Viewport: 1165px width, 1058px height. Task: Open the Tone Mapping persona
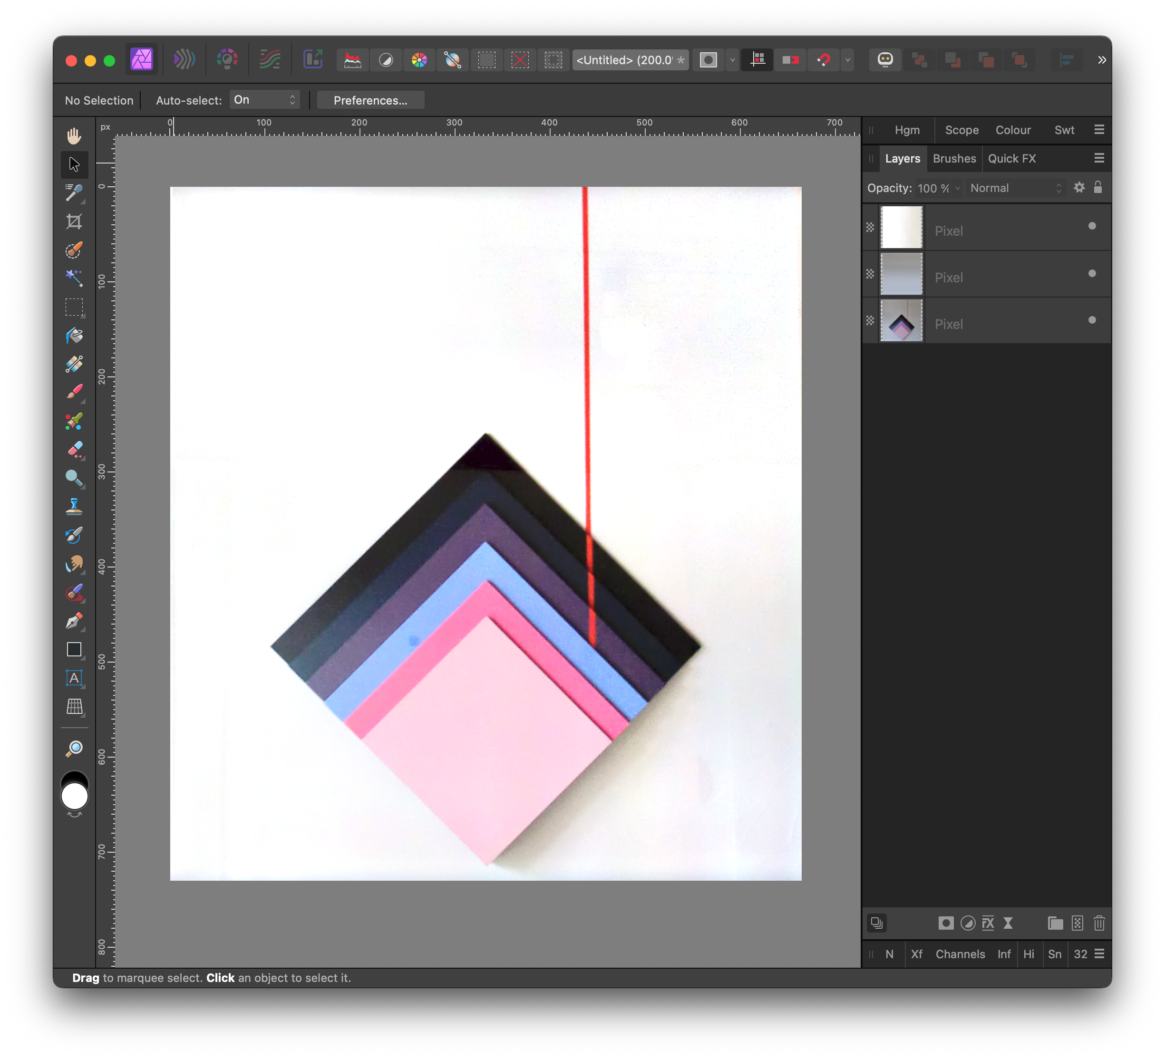point(270,59)
